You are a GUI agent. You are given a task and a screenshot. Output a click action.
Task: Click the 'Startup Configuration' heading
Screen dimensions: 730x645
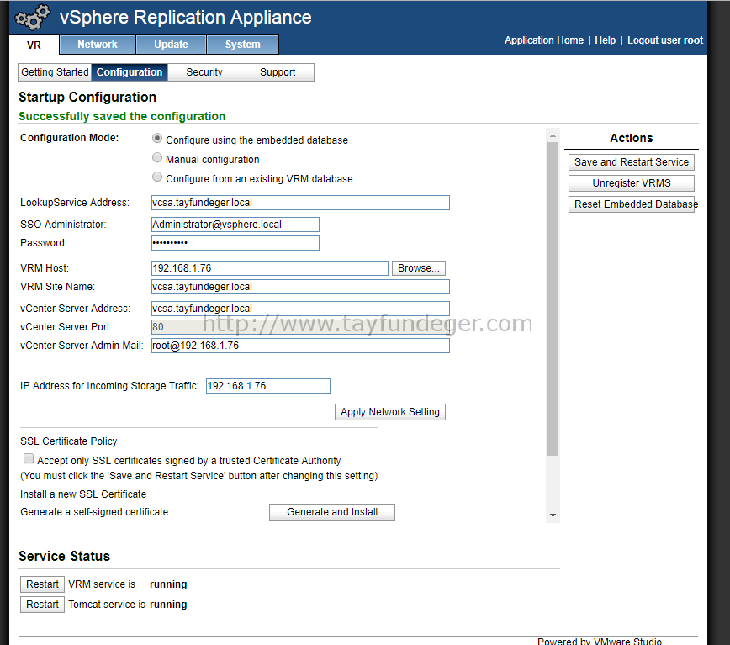pyautogui.click(x=87, y=97)
